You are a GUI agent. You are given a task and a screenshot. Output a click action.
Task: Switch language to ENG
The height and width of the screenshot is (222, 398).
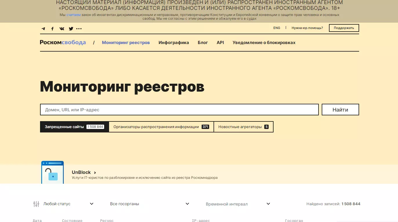tap(277, 28)
